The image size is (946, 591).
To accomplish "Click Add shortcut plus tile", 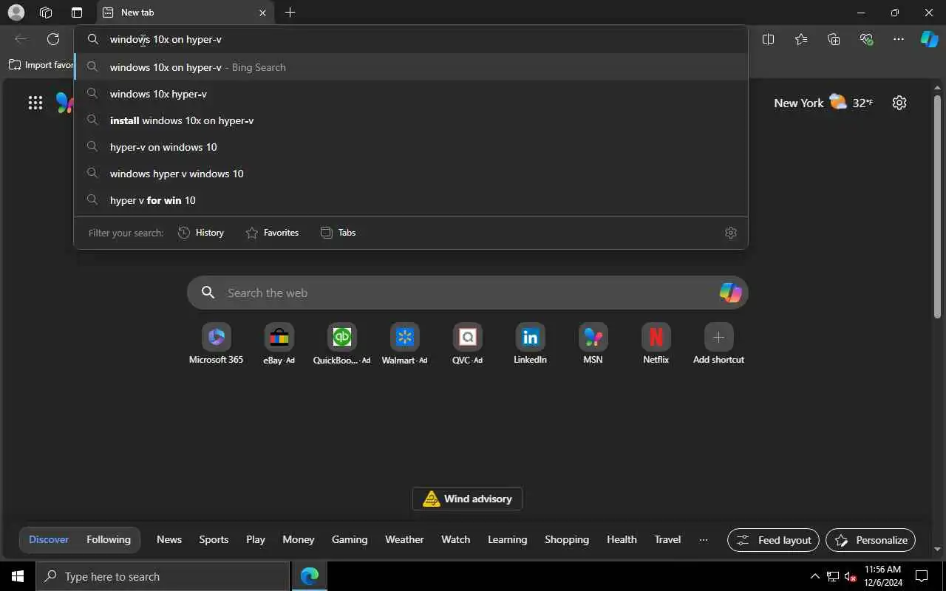I will [x=718, y=344].
